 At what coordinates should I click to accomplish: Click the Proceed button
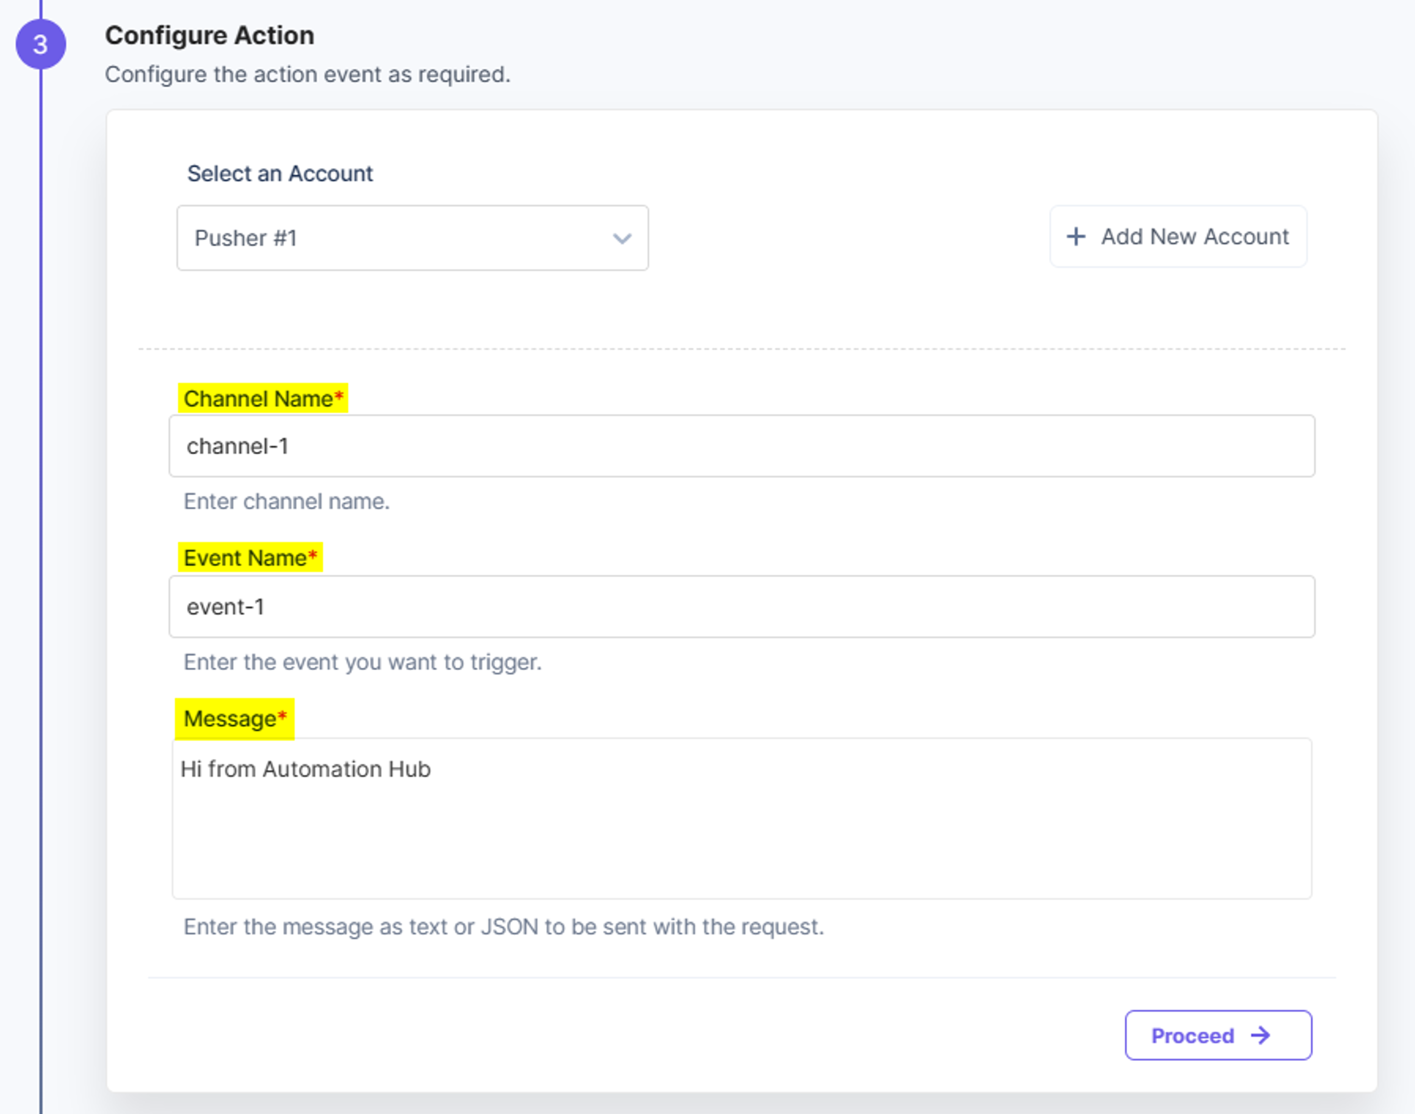(1218, 1035)
